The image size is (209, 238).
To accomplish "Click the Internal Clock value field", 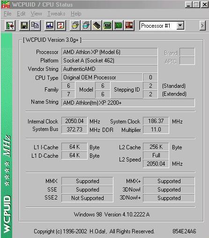I will [75, 121].
